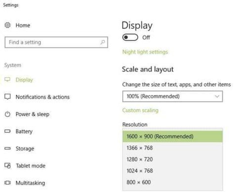
Task: Click the Settings window title
Action: pos(11,5)
